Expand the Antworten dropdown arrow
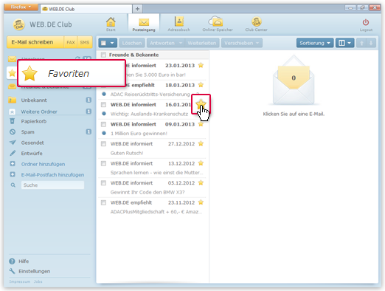Viewport: 385px width, 291px height. click(x=181, y=43)
